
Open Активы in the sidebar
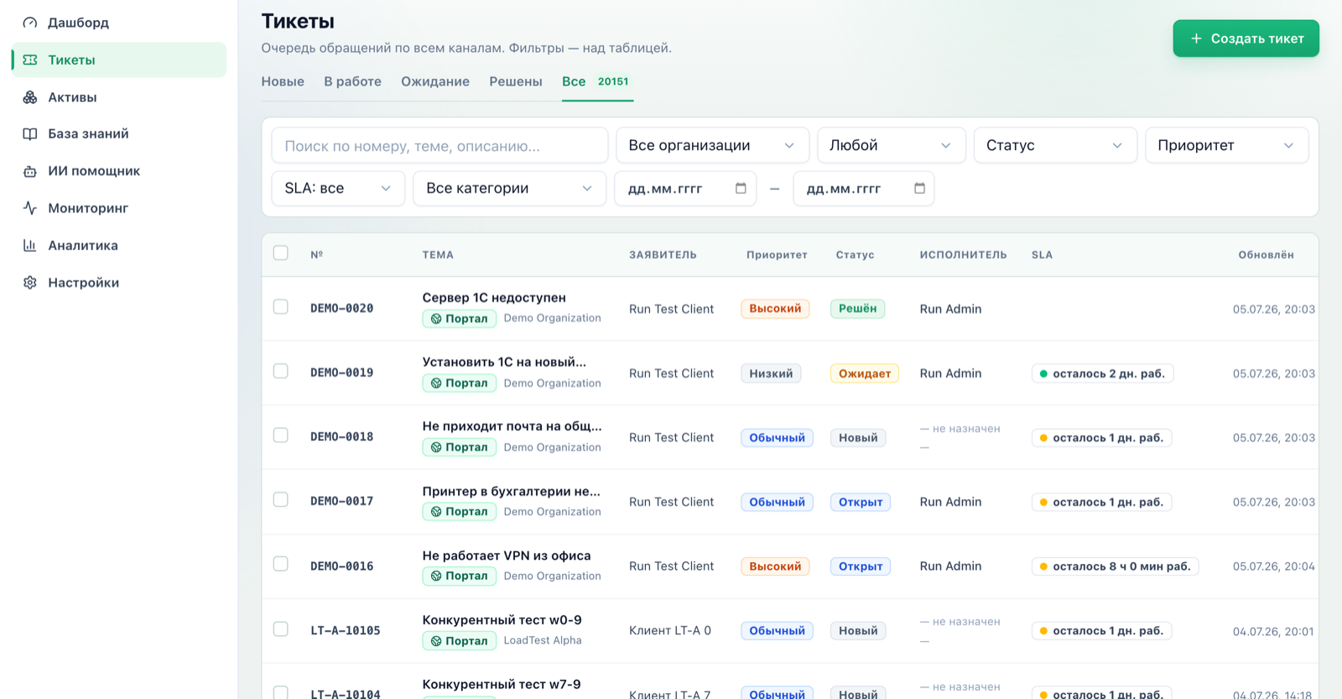[x=119, y=97]
